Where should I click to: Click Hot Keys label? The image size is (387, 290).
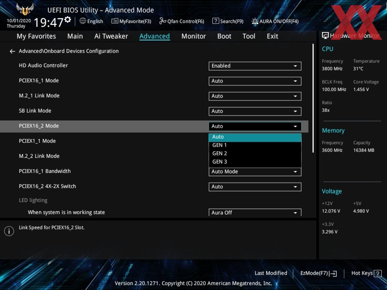[362, 273]
